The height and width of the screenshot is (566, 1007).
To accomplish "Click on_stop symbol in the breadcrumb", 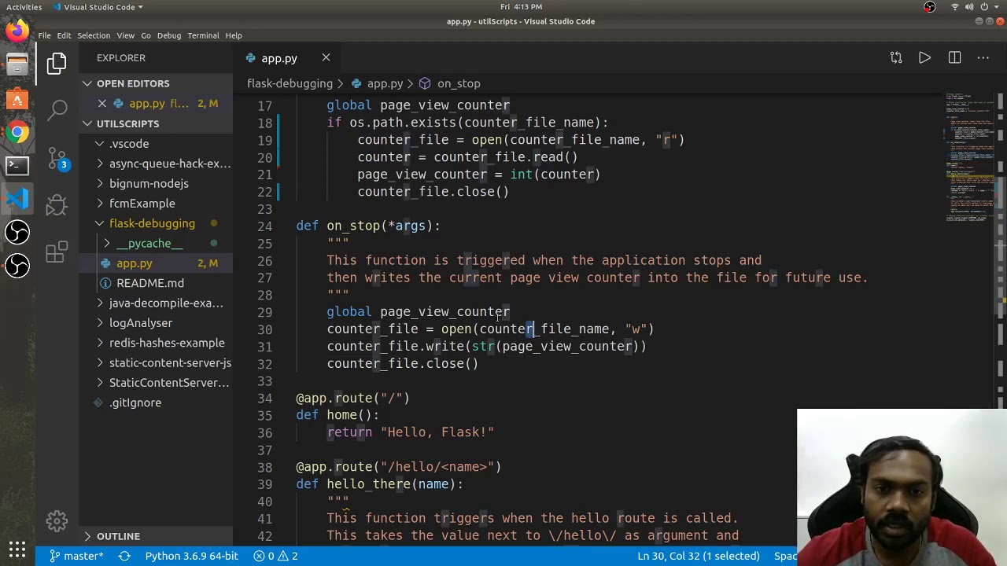I will (x=458, y=83).
